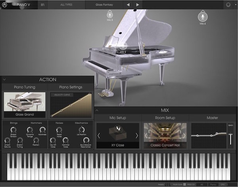Click the VELOCITY CURVE label button

(62, 95)
